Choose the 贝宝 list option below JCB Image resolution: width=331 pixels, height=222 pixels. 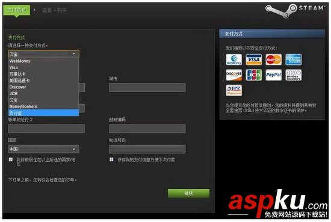click(x=44, y=100)
